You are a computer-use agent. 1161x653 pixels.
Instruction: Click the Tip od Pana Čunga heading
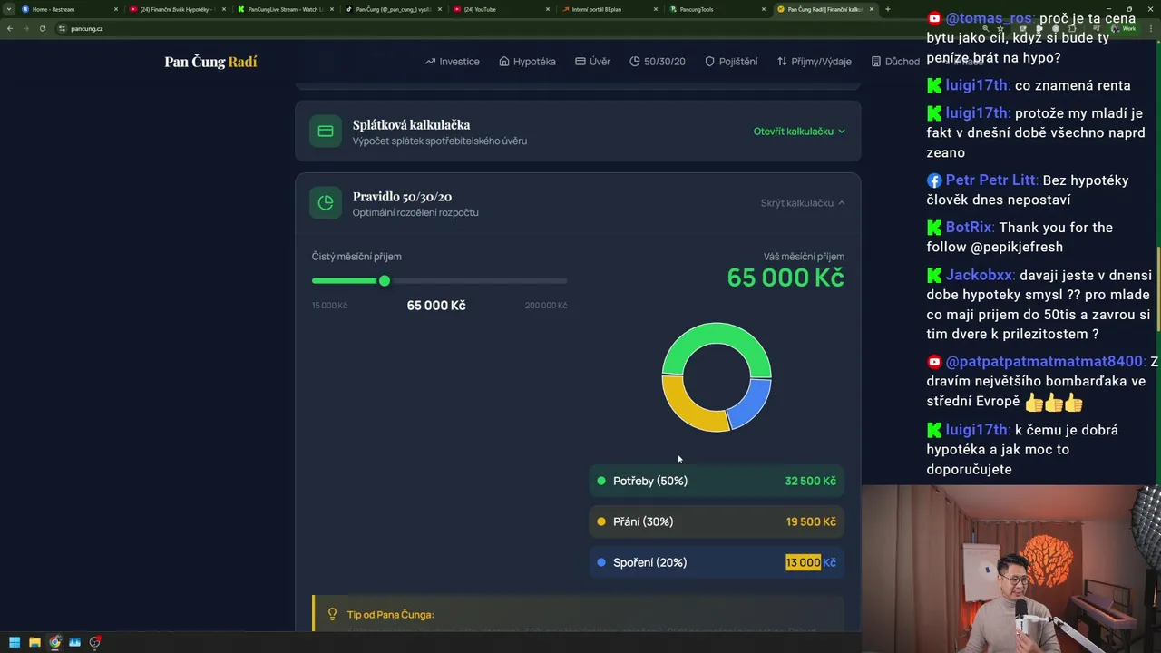pyautogui.click(x=390, y=615)
